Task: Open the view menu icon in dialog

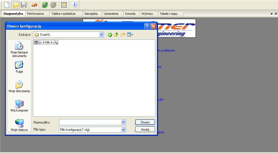Action: tap(130, 35)
